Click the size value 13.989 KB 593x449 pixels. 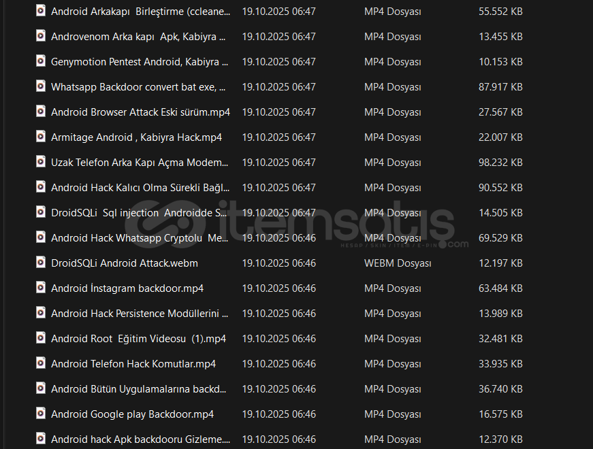pos(500,314)
